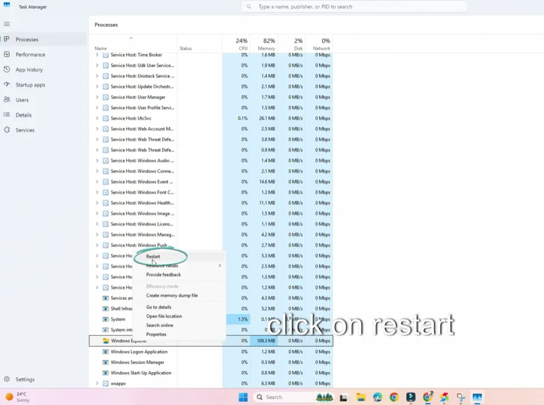Click the Details list icon
The image size is (544, 405).
[6, 115]
